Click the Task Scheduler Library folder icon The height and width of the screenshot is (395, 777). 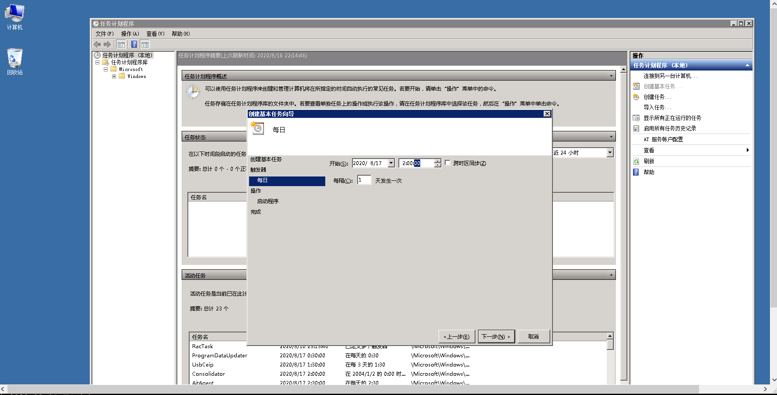105,62
